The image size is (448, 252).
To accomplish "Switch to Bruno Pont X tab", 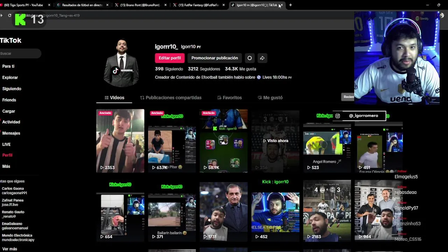I will coord(140,5).
